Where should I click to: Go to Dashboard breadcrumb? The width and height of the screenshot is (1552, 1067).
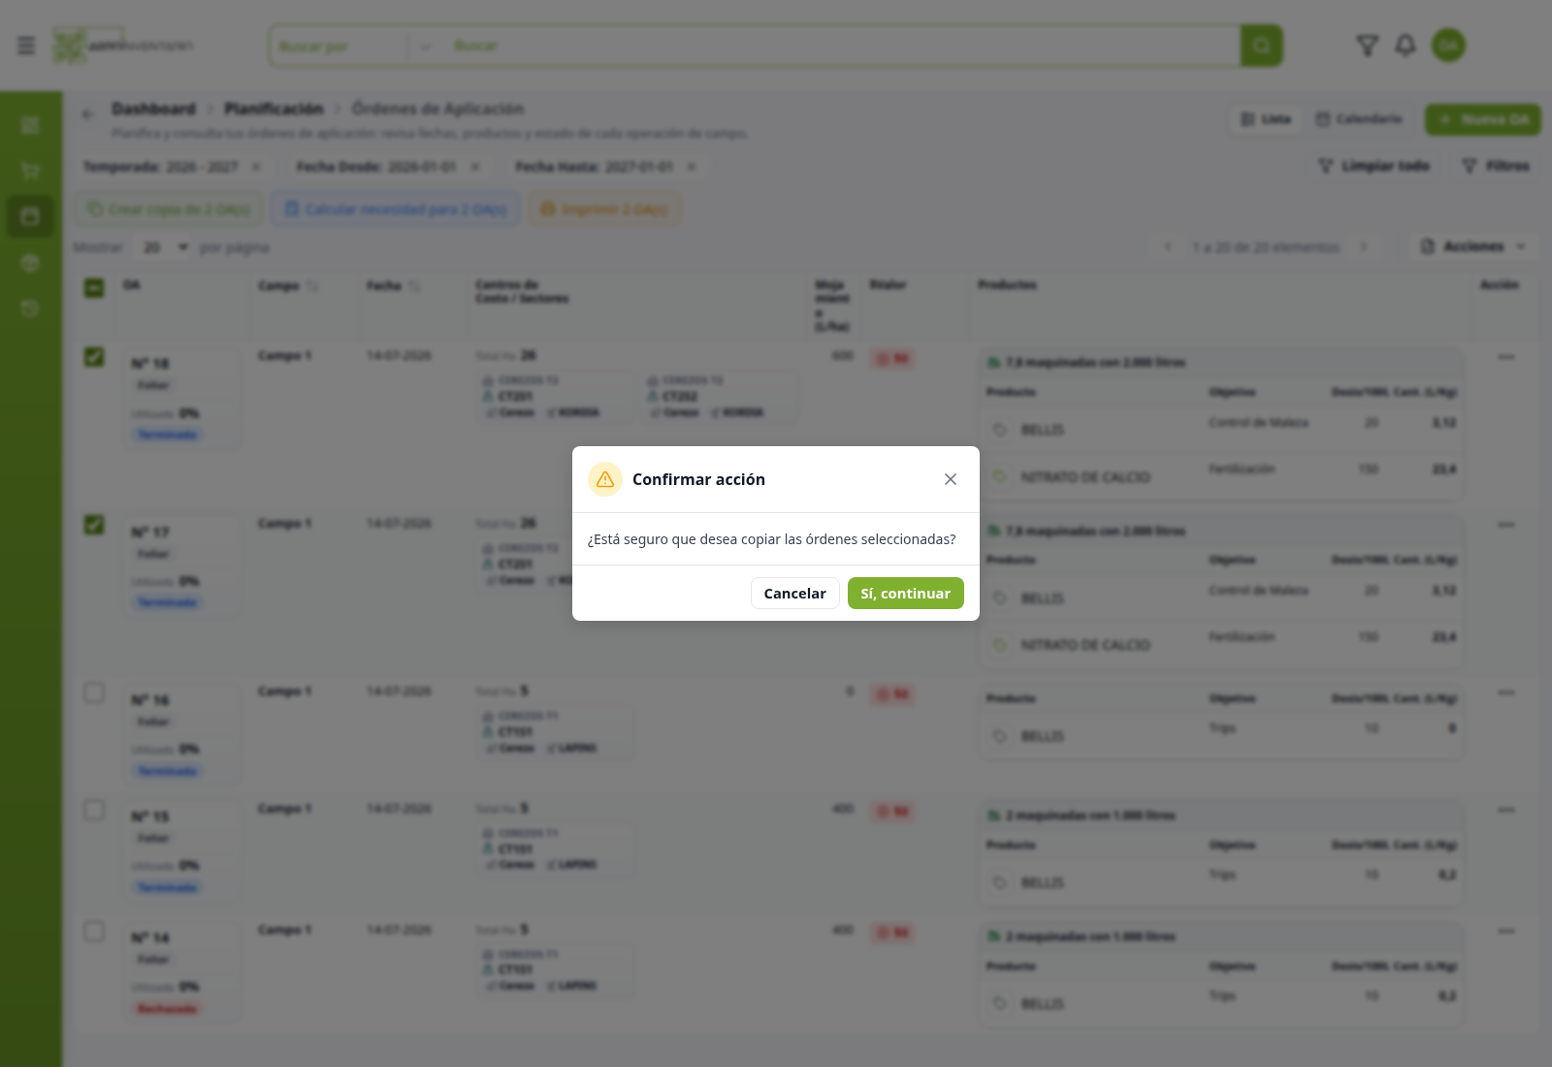(153, 109)
